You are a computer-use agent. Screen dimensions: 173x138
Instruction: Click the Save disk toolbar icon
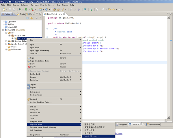tap(10, 9)
